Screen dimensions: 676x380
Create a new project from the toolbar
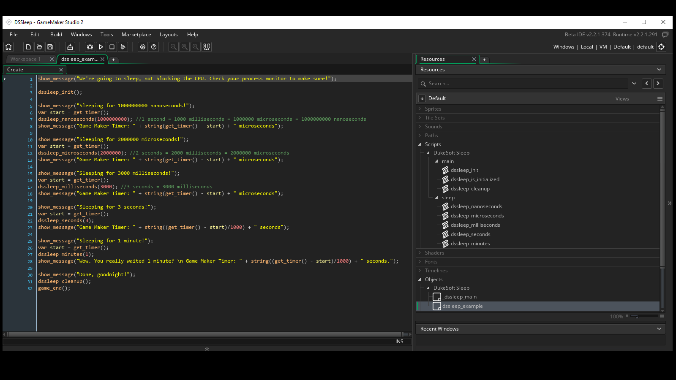[28, 47]
